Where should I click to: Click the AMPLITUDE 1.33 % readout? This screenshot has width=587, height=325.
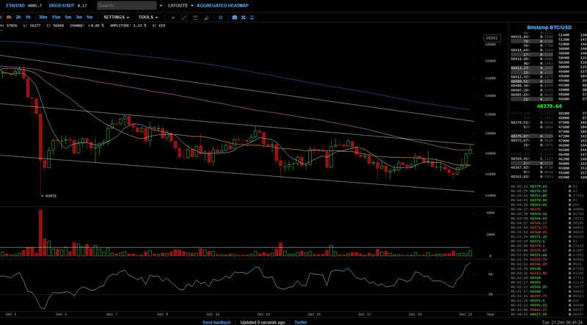point(128,26)
